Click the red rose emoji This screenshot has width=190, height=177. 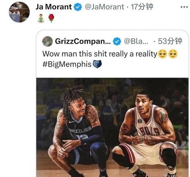tap(51, 18)
